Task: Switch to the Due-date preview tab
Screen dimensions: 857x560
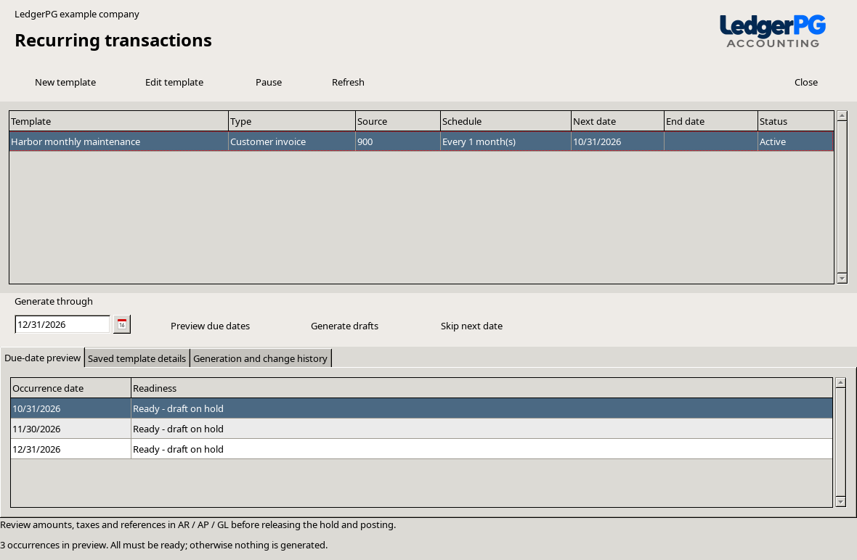Action: tap(43, 358)
